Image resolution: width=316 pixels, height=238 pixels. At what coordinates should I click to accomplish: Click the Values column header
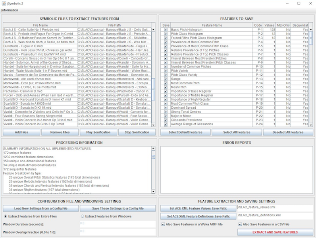point(269,25)
